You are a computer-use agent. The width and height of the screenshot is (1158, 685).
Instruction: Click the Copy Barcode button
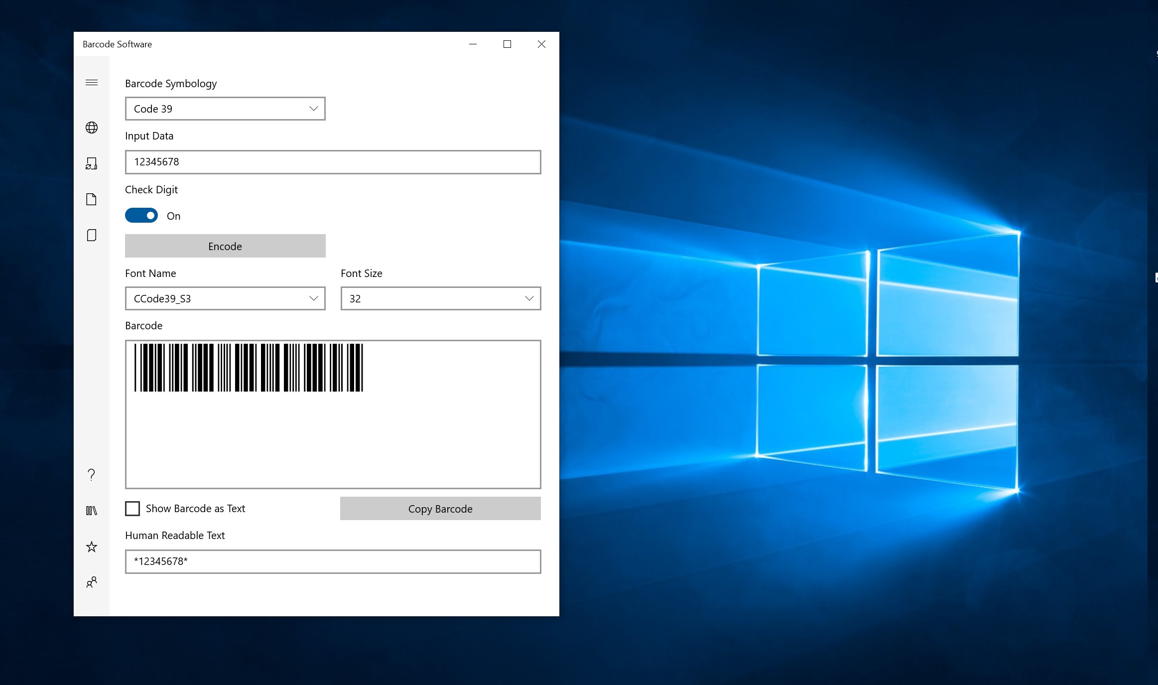point(440,509)
